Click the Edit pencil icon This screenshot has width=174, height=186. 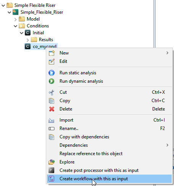pos(52,61)
